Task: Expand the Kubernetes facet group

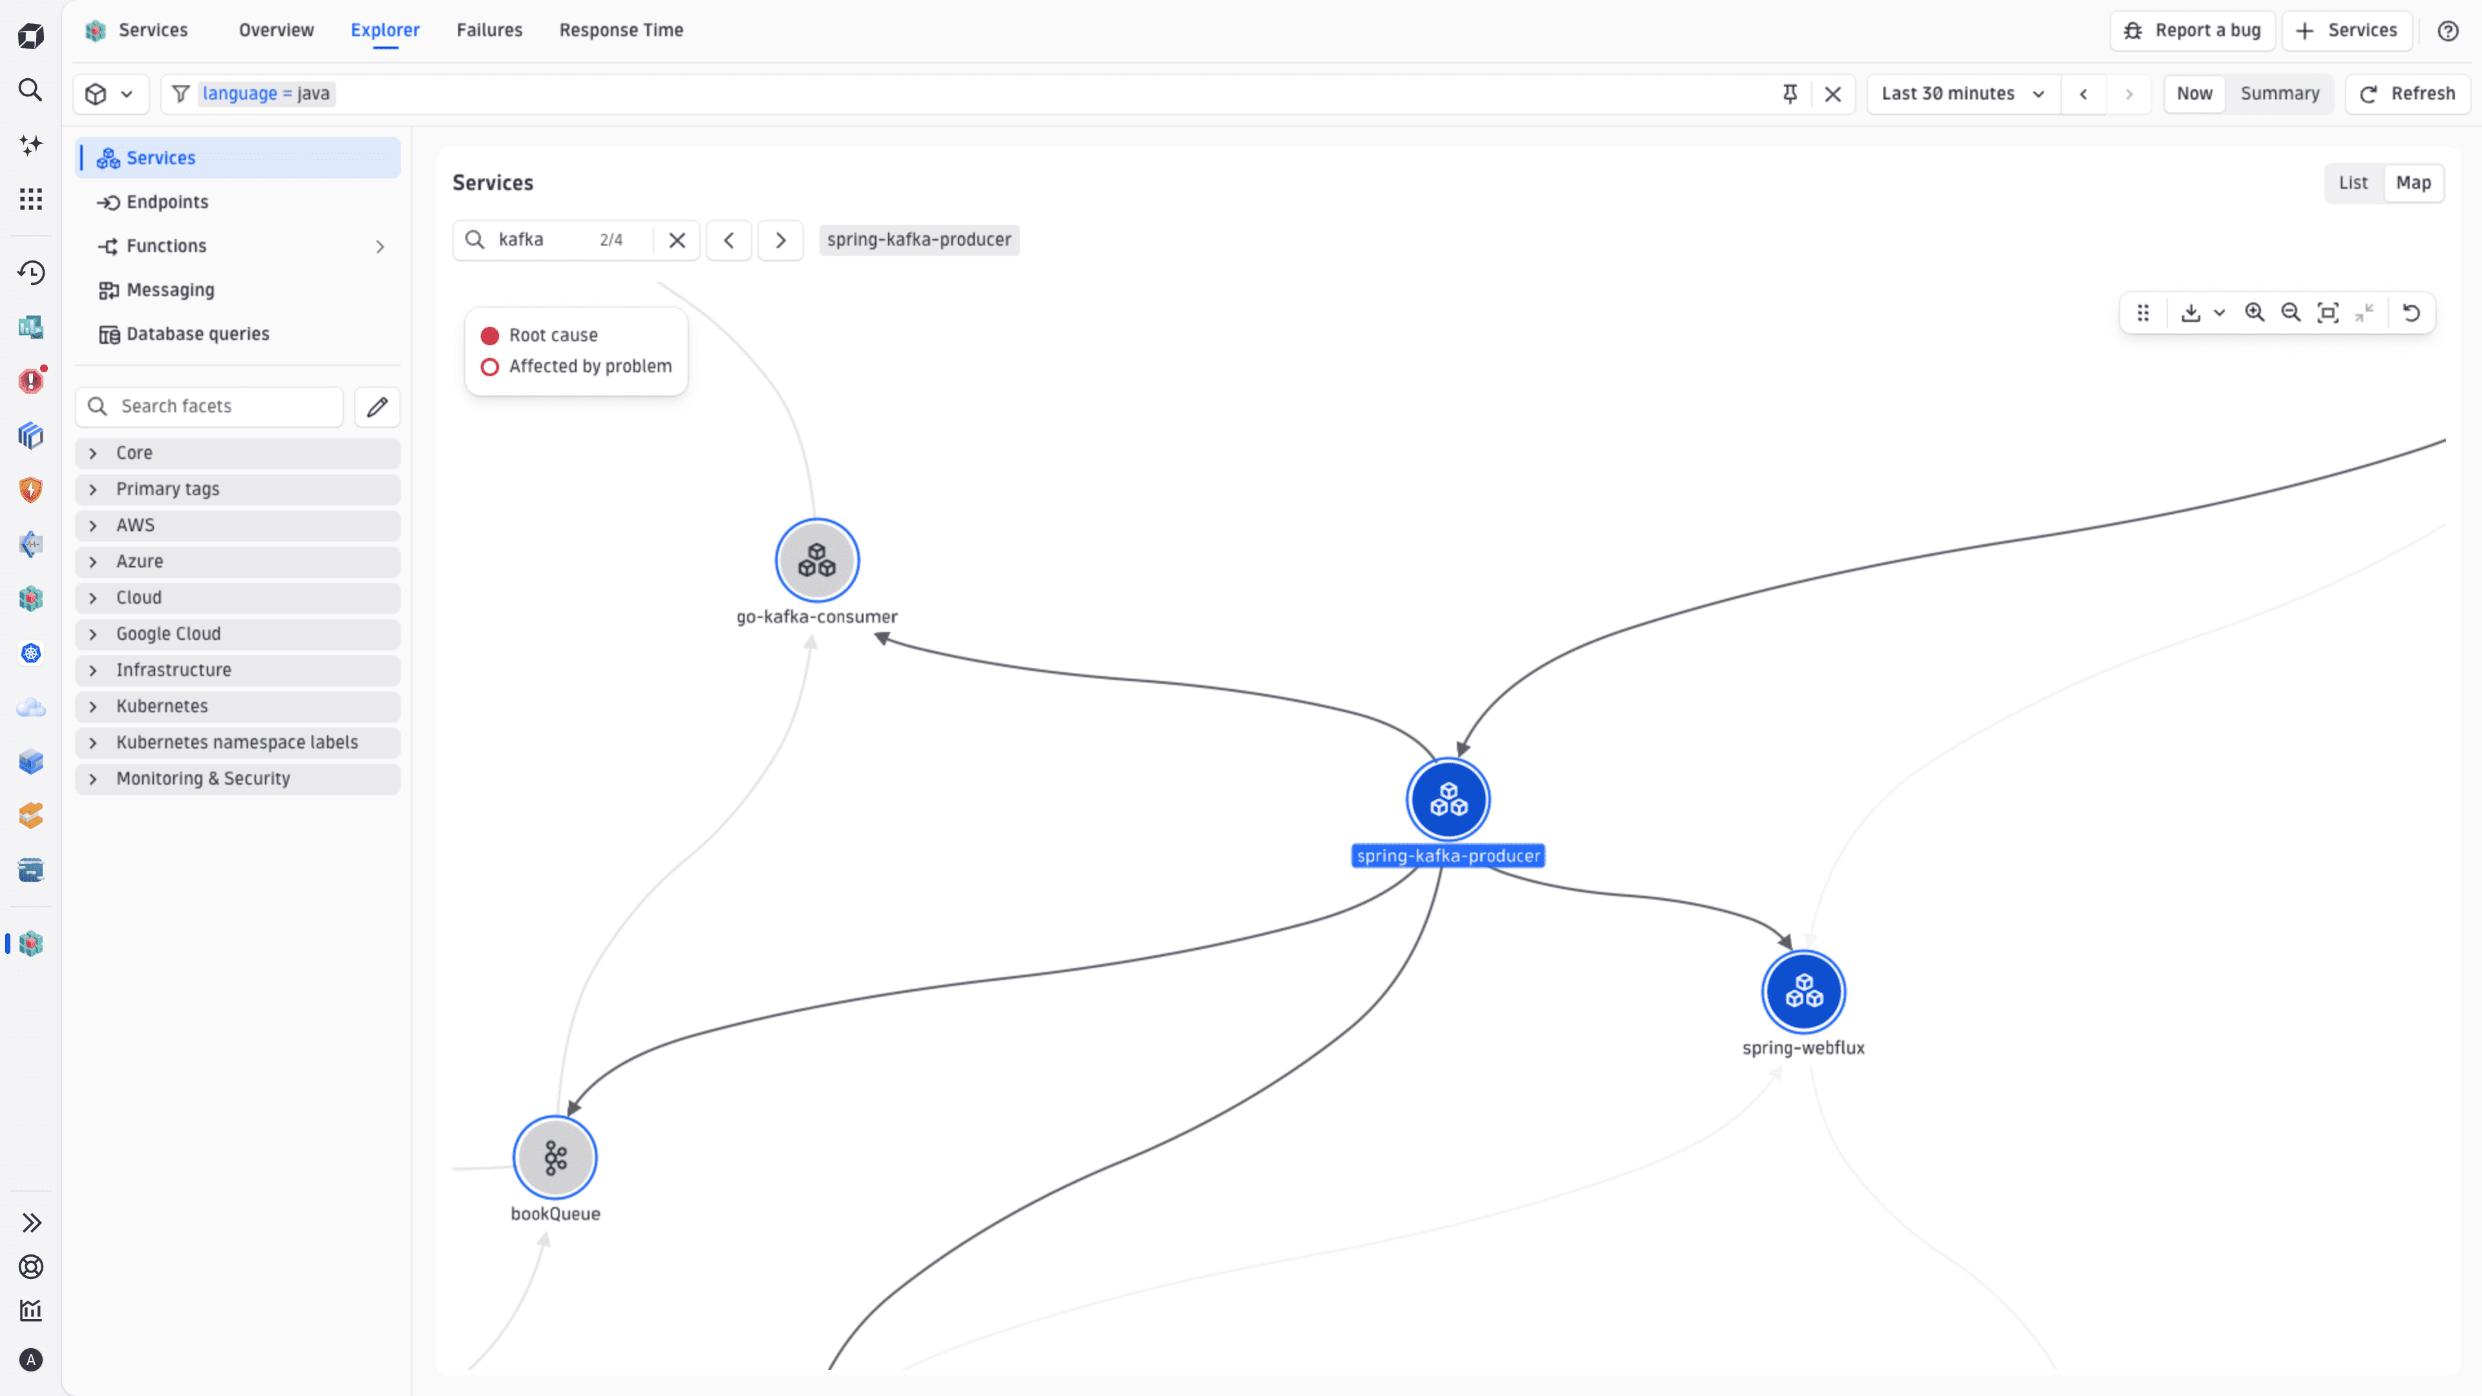Action: (237, 706)
